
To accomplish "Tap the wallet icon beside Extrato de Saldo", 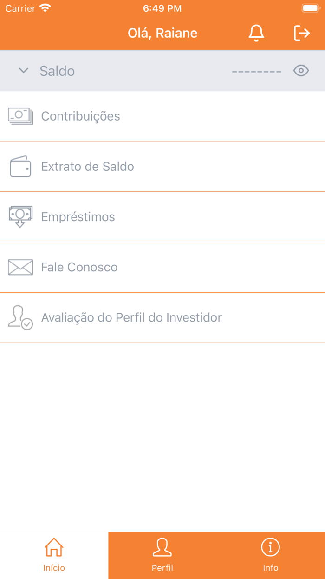I will [x=20, y=166].
